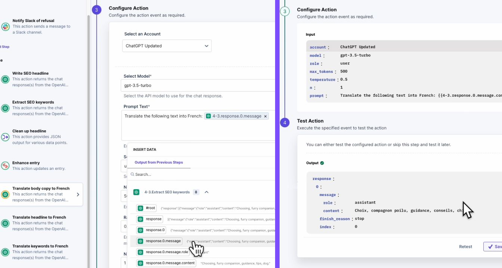Click the icon beside the Enhance entry step
Viewport: 502px width, 268px height.
pyautogui.click(x=5, y=166)
